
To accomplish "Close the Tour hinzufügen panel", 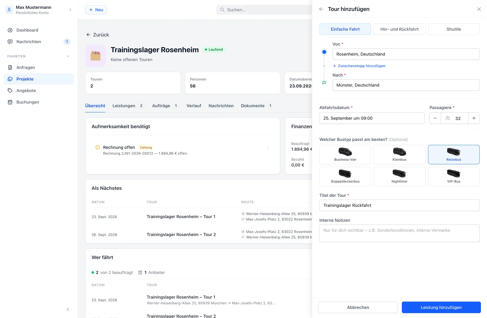I will [479, 9].
